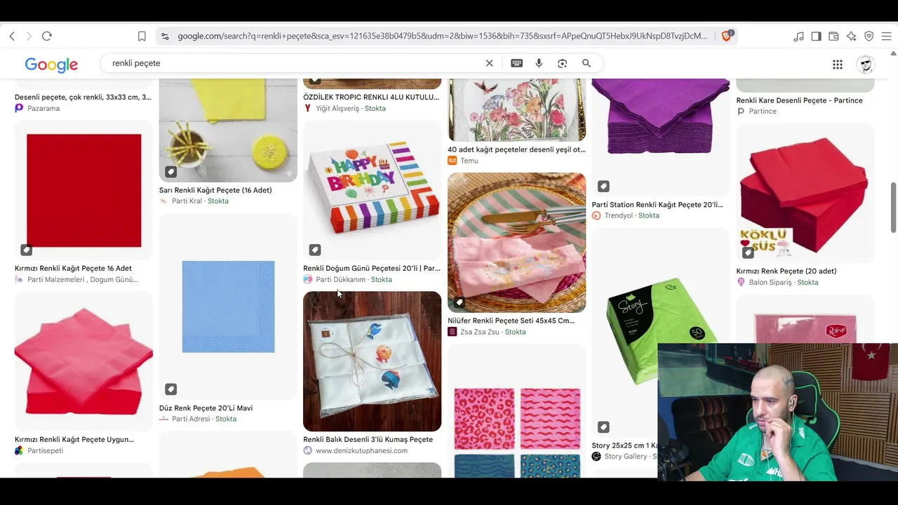Image resolution: width=898 pixels, height=505 pixels.
Task: Toggle the browser sidebar panel
Action: 816,36
